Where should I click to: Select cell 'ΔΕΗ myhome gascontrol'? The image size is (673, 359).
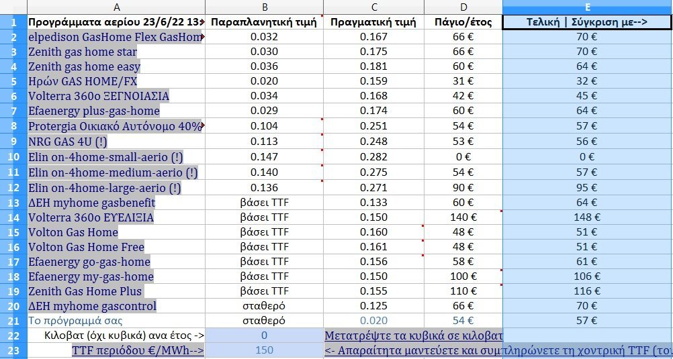click(116, 306)
